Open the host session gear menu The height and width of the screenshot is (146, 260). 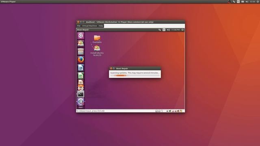[258, 2]
